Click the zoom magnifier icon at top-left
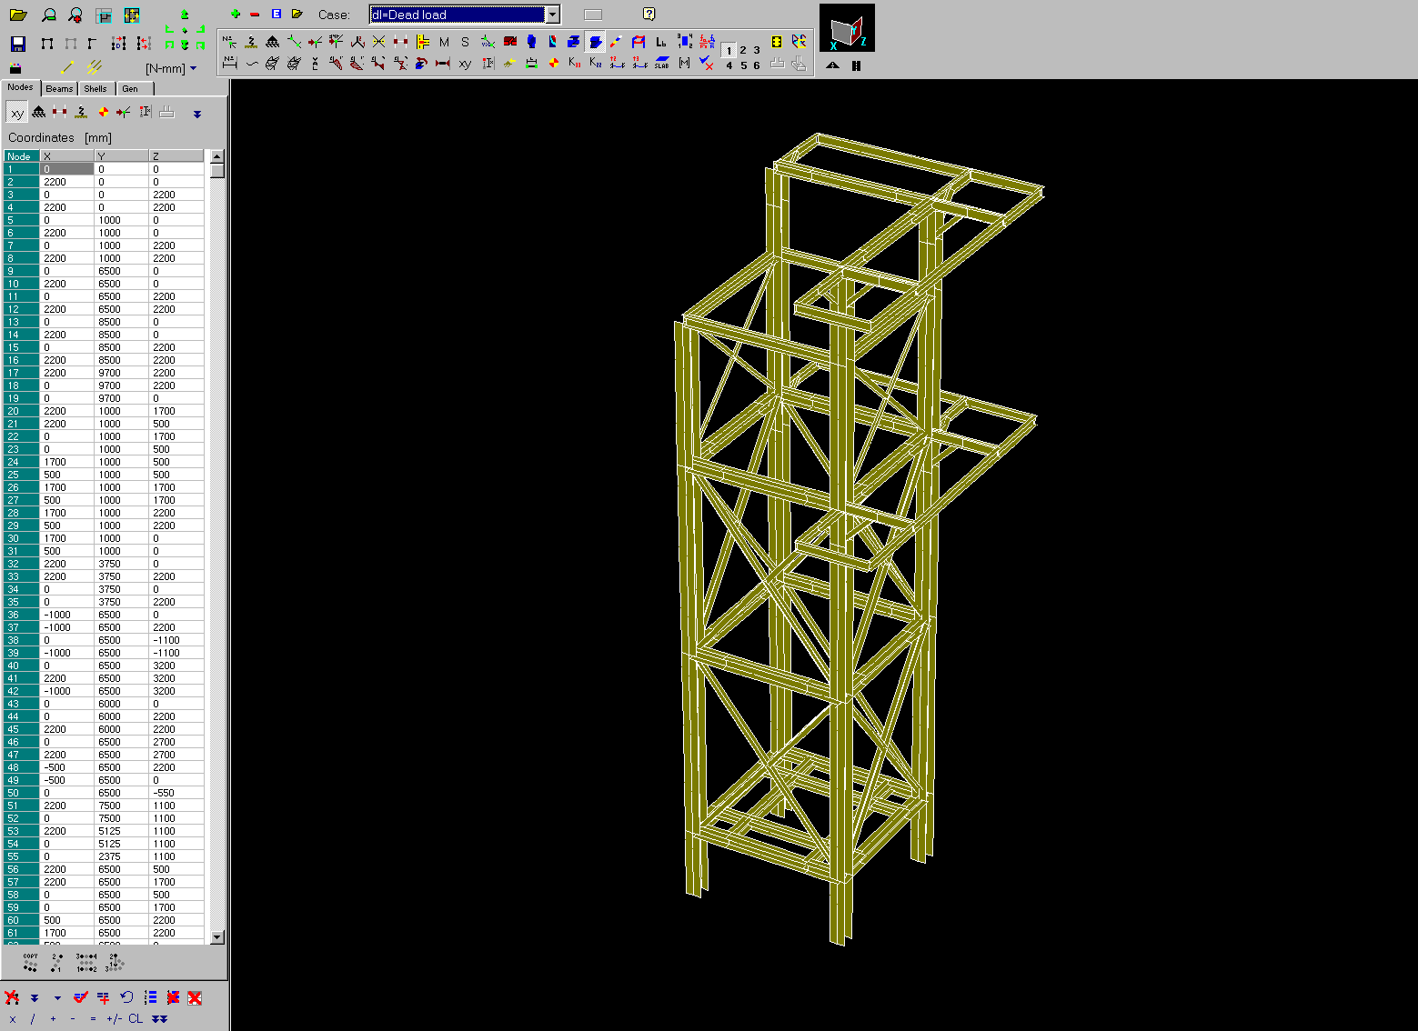The height and width of the screenshot is (1031, 1418). click(x=49, y=15)
